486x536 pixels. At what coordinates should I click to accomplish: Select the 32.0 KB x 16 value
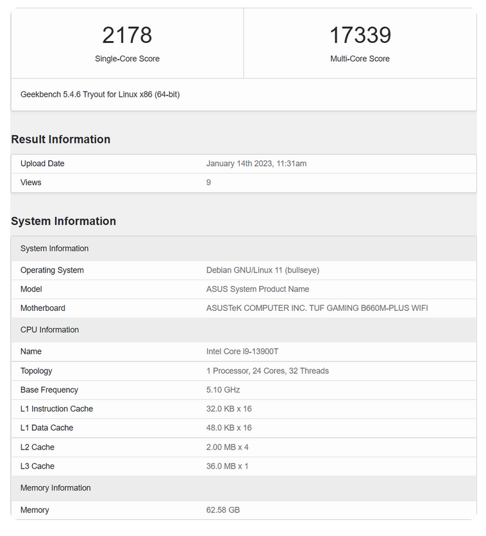coord(229,409)
